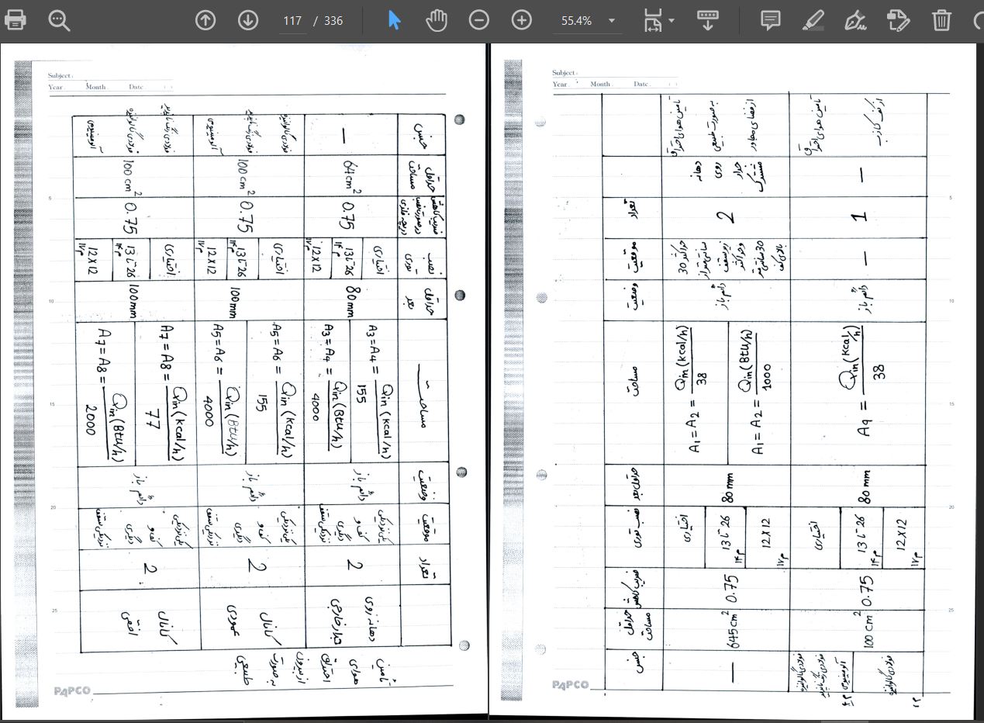Image resolution: width=984 pixels, height=723 pixels.
Task: Click the Print file icon
Action: (x=16, y=20)
